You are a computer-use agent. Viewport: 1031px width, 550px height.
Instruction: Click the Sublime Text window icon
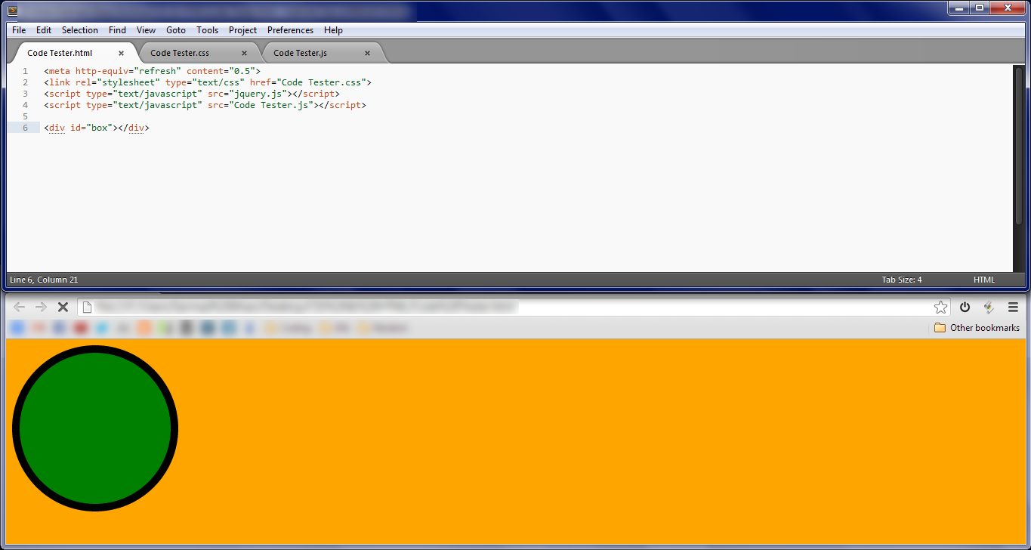pyautogui.click(x=11, y=11)
